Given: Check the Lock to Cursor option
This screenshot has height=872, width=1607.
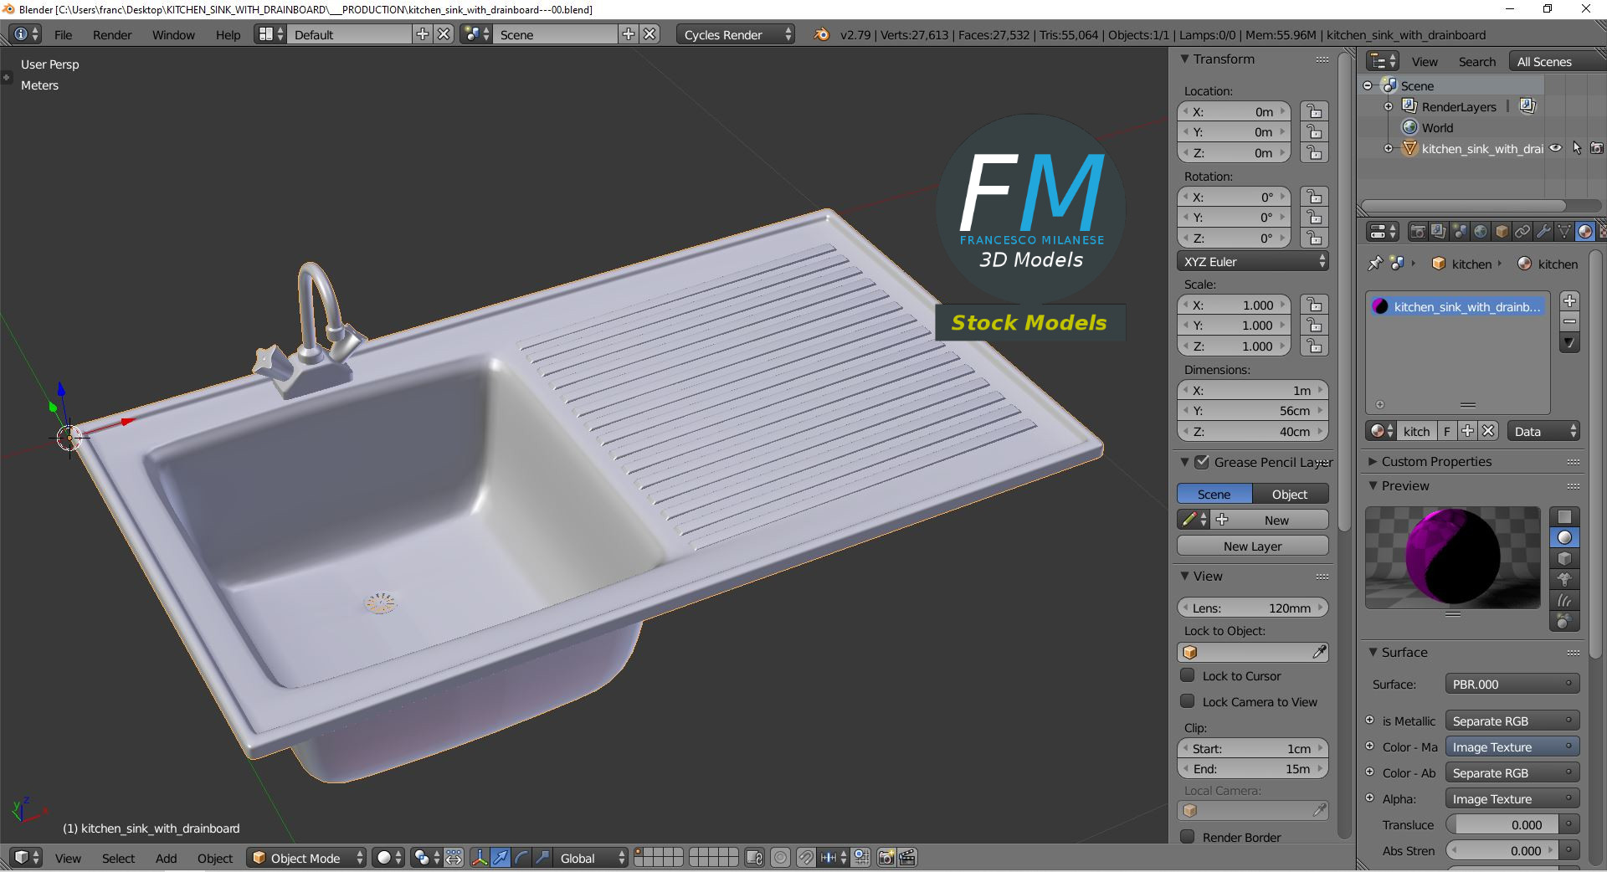Looking at the screenshot, I should pos(1188,676).
